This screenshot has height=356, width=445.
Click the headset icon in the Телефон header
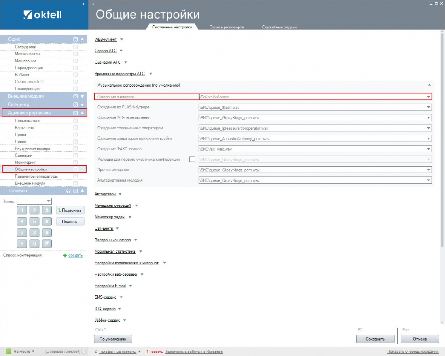[68, 191]
